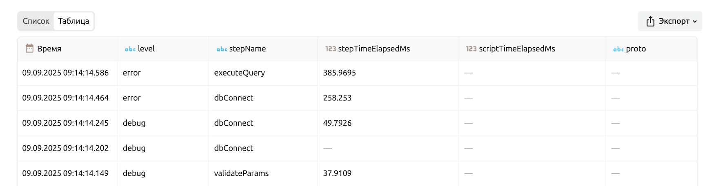Viewport: 716px width, 186px height.
Task: Click the share icon on Экспорт button
Action: tap(650, 21)
